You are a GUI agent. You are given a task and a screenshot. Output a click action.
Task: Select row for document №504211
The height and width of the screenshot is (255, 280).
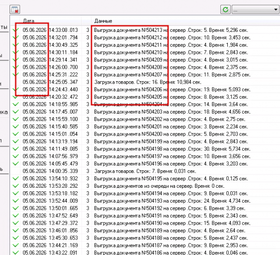[x=145, y=45]
